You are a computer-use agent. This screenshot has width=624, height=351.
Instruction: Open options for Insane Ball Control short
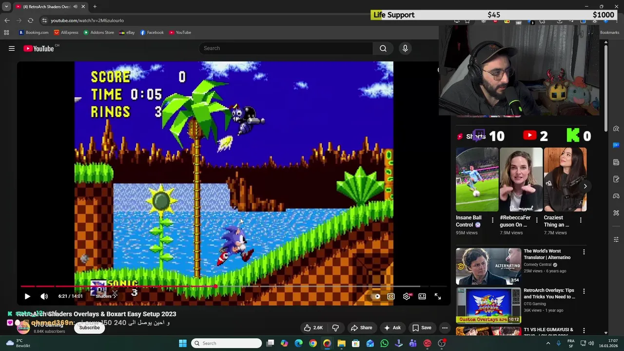492,220
